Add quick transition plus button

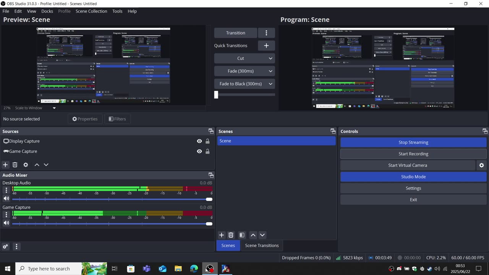[x=266, y=45]
